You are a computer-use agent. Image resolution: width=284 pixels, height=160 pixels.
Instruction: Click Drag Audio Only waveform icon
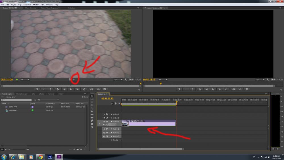point(74,80)
